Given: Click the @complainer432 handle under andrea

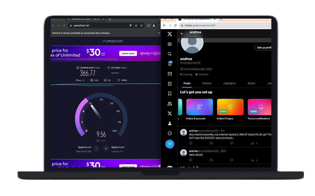Looking at the screenshot, I should (x=190, y=63).
